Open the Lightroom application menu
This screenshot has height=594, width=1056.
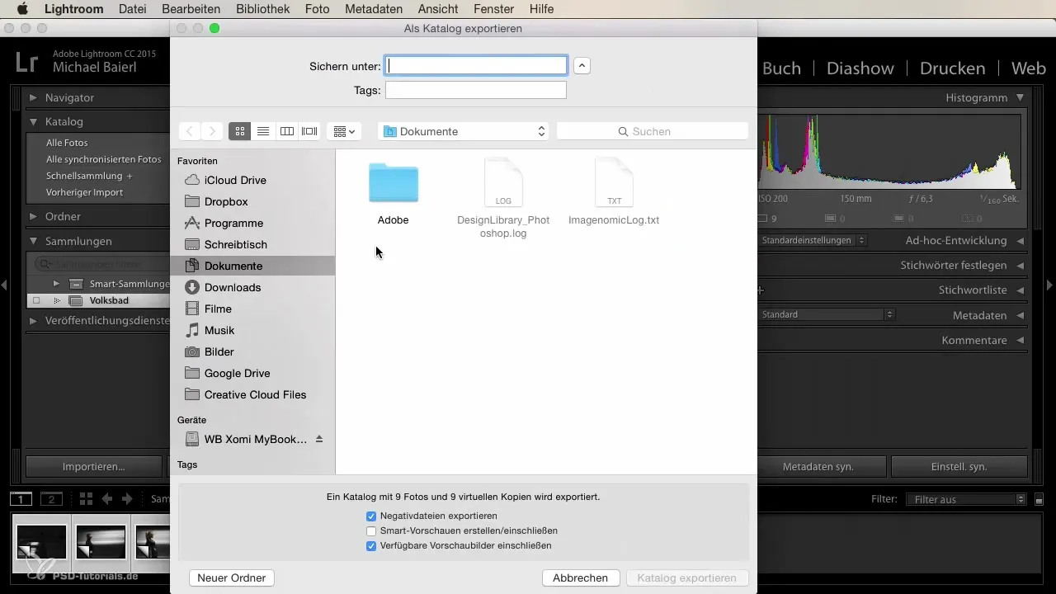click(x=74, y=9)
